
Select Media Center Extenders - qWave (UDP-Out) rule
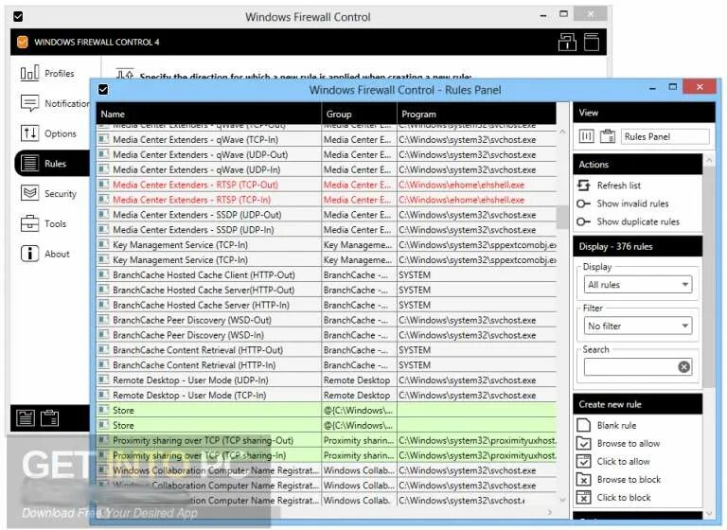coord(327,155)
